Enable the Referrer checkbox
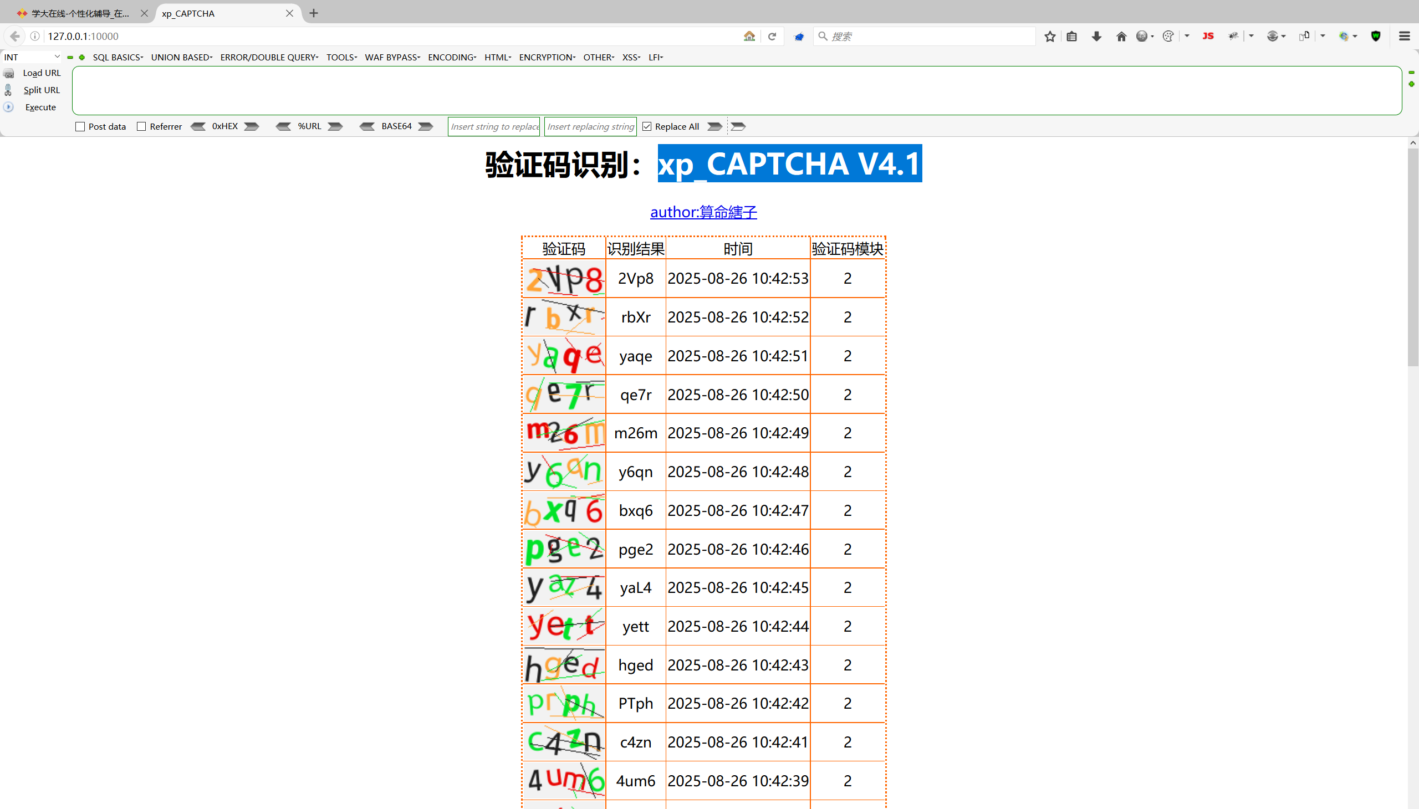This screenshot has height=809, width=1419. pyautogui.click(x=141, y=127)
